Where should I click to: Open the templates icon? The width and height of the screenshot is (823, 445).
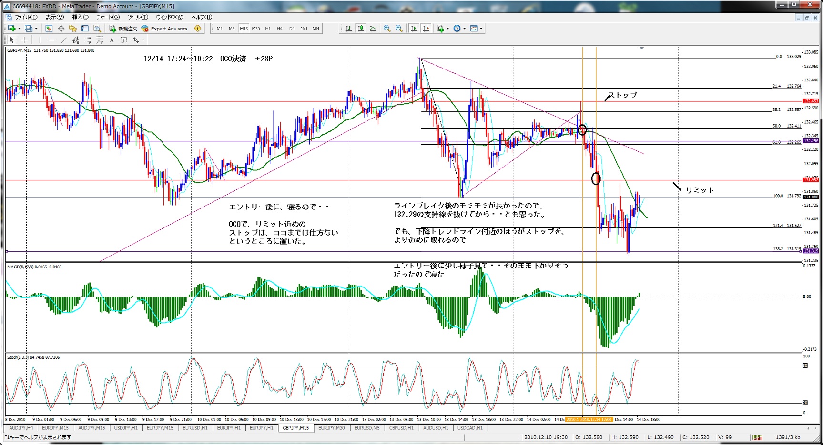pyautogui.click(x=474, y=29)
